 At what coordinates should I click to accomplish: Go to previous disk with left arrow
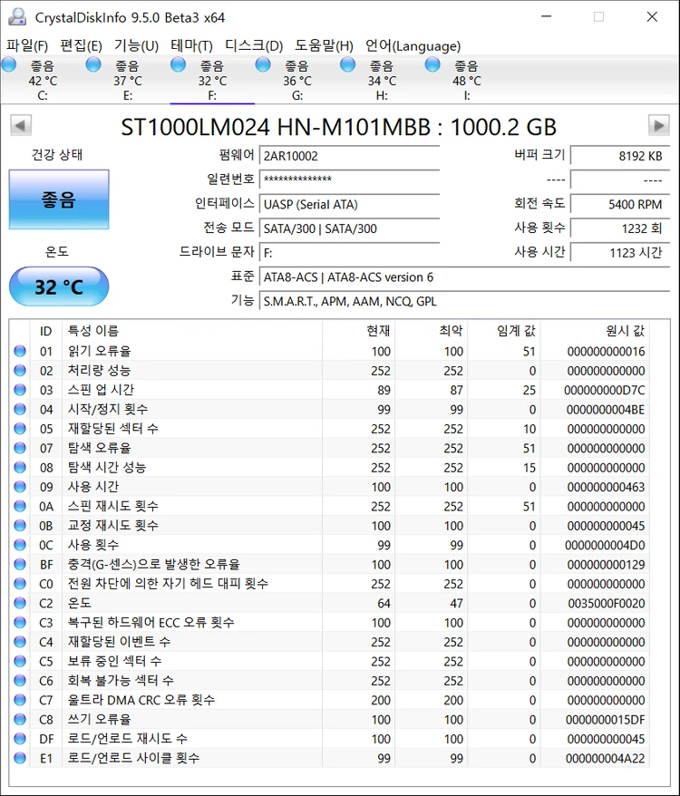click(x=21, y=125)
